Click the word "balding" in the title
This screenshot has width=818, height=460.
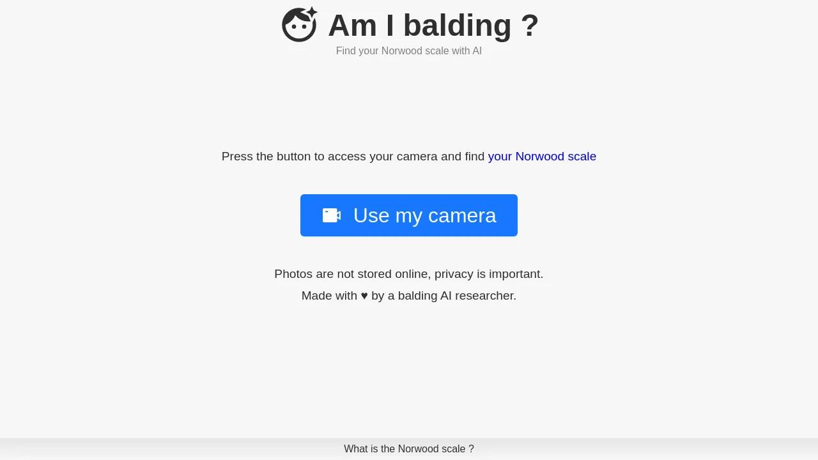coord(457,26)
